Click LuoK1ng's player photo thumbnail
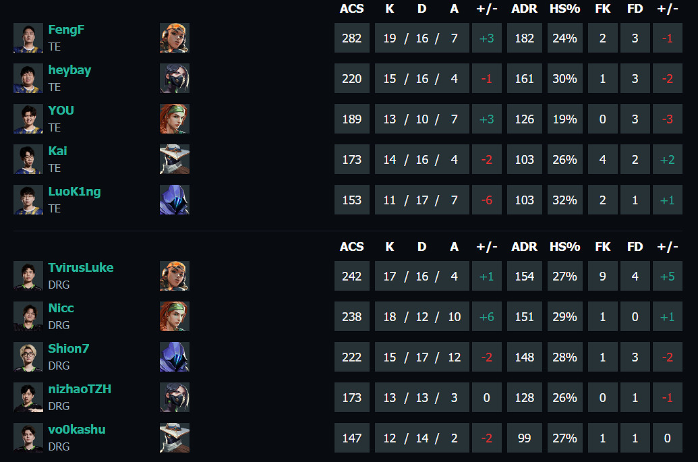This screenshot has width=698, height=462. pos(28,200)
